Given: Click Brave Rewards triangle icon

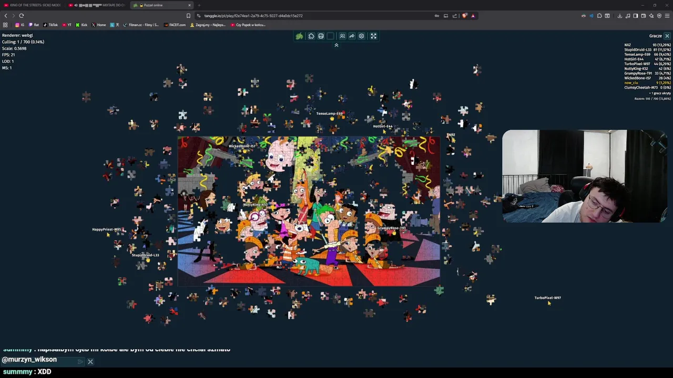Looking at the screenshot, I should (x=473, y=16).
